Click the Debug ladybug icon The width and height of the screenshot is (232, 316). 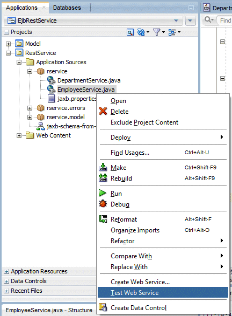click(103, 204)
